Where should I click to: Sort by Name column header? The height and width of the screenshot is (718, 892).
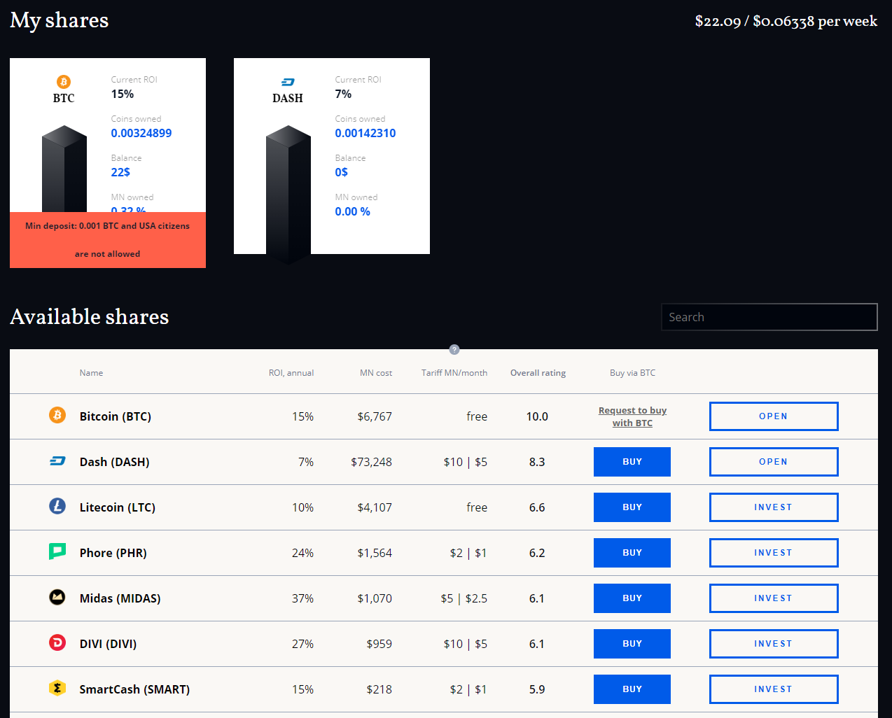[x=91, y=373]
